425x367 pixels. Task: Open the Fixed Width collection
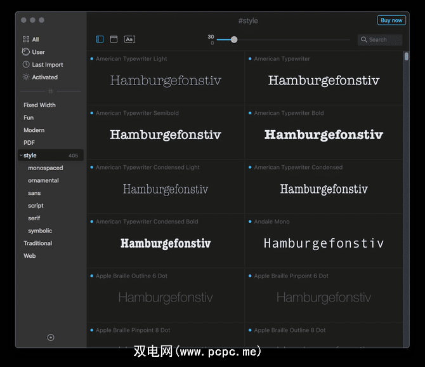coord(39,105)
